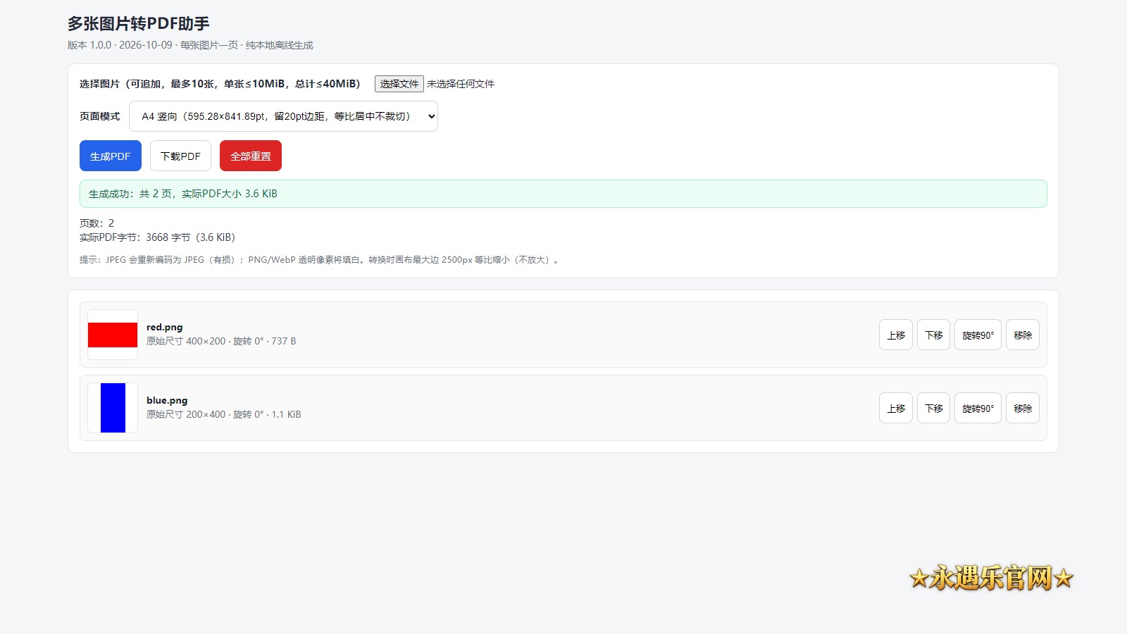Move red.png down with 下移

[x=933, y=335]
